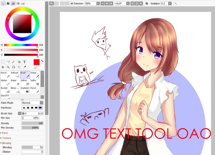
Task: Select the eyedropper color picker tool
Action: pos(24,67)
